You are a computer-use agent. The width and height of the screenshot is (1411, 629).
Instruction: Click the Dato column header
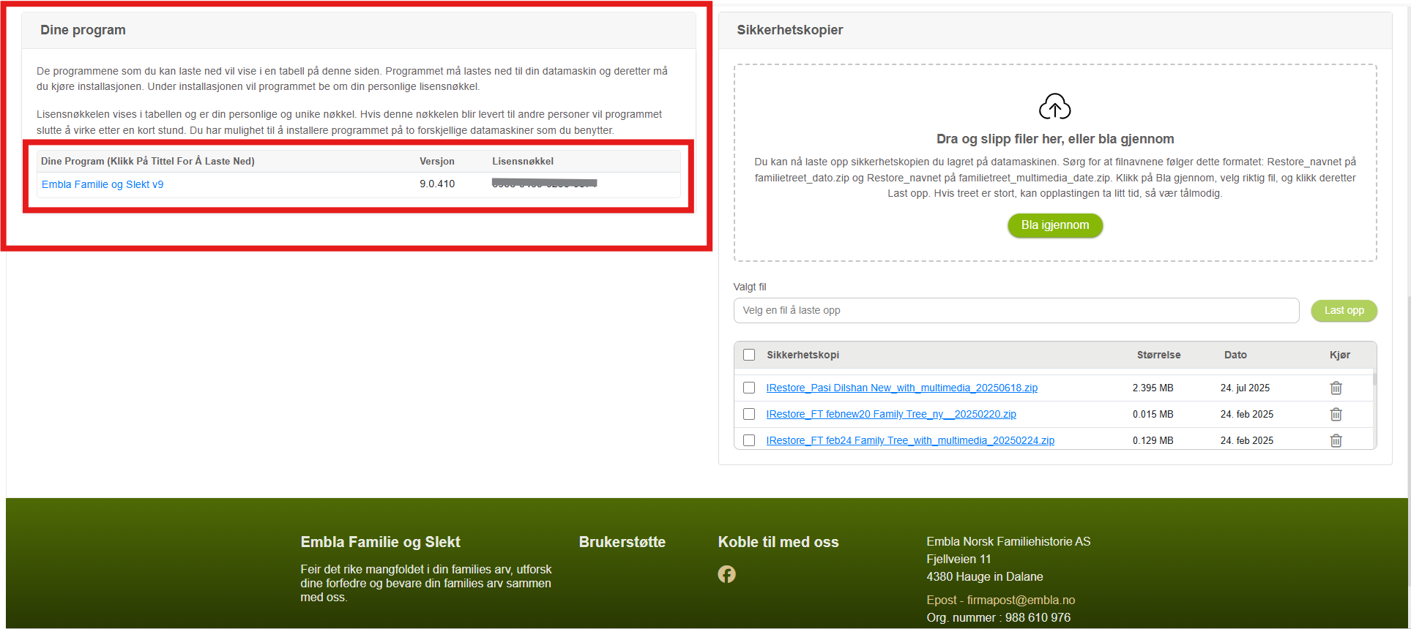click(1235, 355)
